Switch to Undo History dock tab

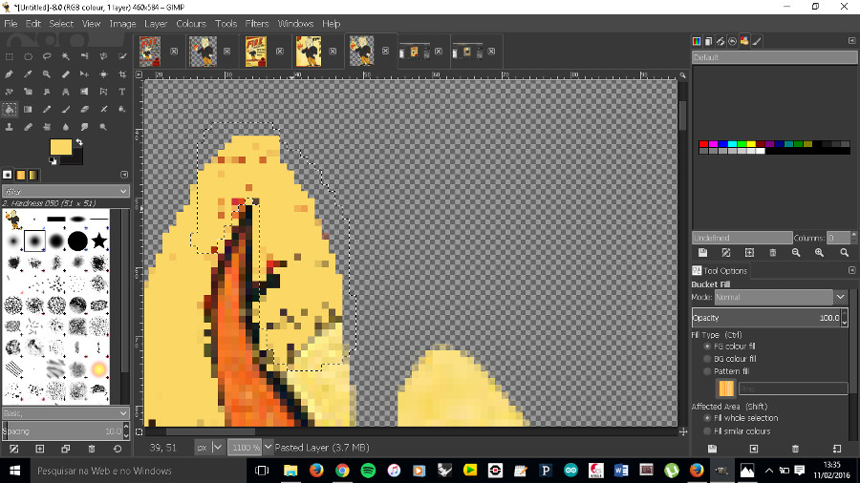click(x=732, y=41)
